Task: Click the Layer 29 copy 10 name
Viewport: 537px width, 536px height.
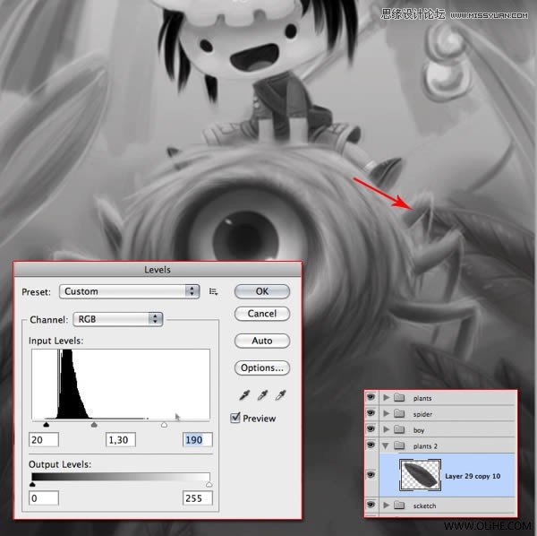Action: [473, 476]
